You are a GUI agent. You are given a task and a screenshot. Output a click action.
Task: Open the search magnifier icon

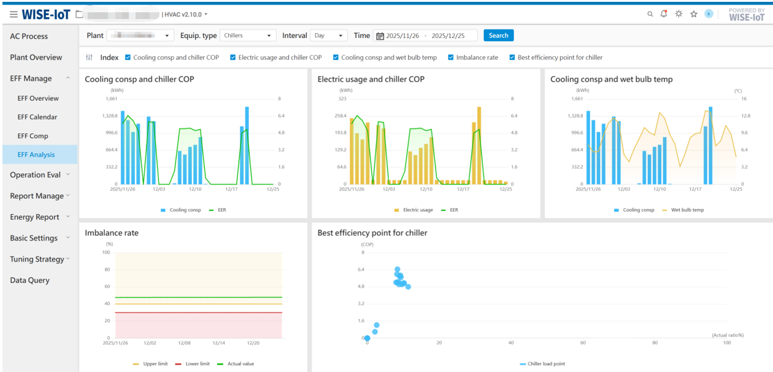650,14
